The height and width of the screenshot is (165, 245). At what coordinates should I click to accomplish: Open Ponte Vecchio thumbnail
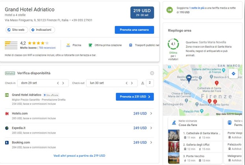coord(174,158)
